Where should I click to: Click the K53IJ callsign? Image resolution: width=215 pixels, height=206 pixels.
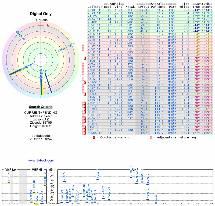coord(92,121)
